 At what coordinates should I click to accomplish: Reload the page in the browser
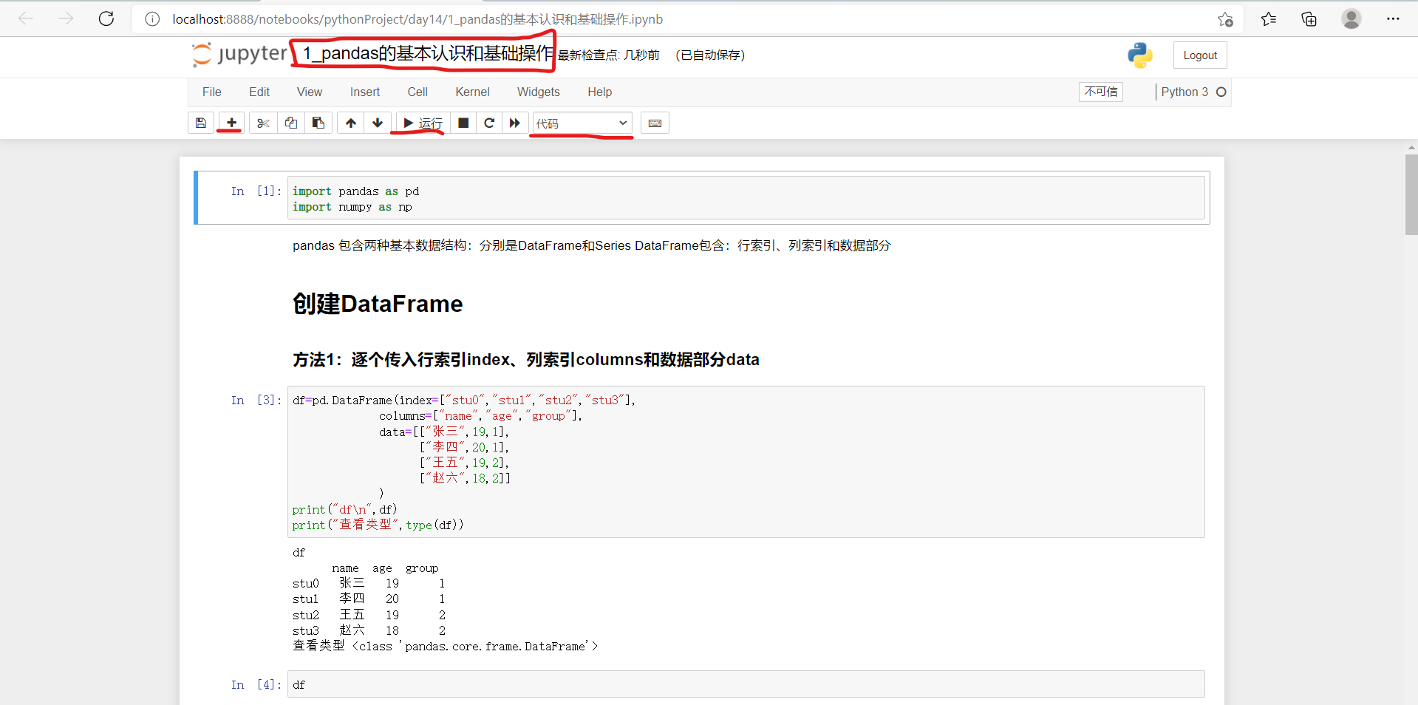[x=106, y=18]
